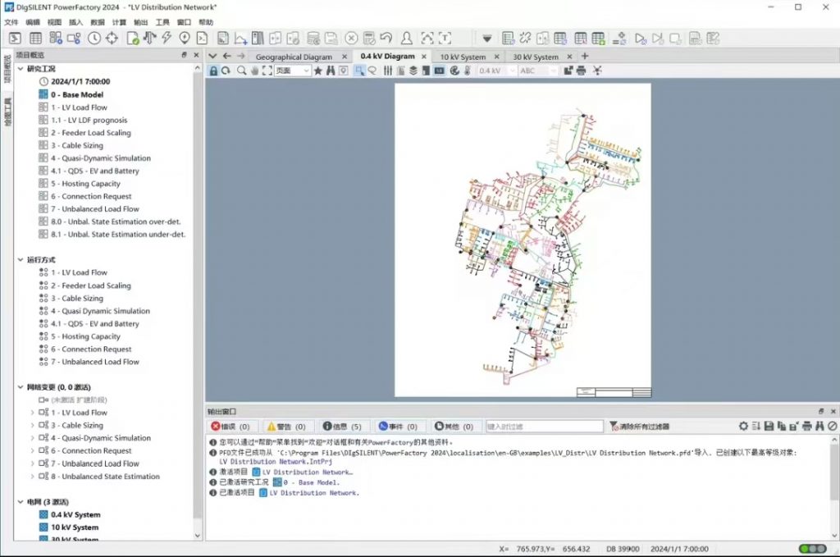This screenshot has height=557, width=840.
Task: Toggle the warnings (警告) message filter
Action: pyautogui.click(x=285, y=427)
